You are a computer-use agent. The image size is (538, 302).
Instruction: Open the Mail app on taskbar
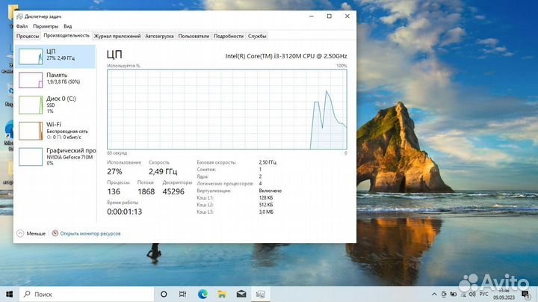[241, 294]
